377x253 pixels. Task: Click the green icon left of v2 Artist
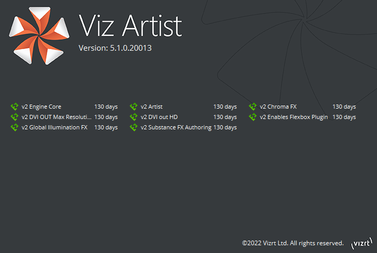click(x=134, y=107)
